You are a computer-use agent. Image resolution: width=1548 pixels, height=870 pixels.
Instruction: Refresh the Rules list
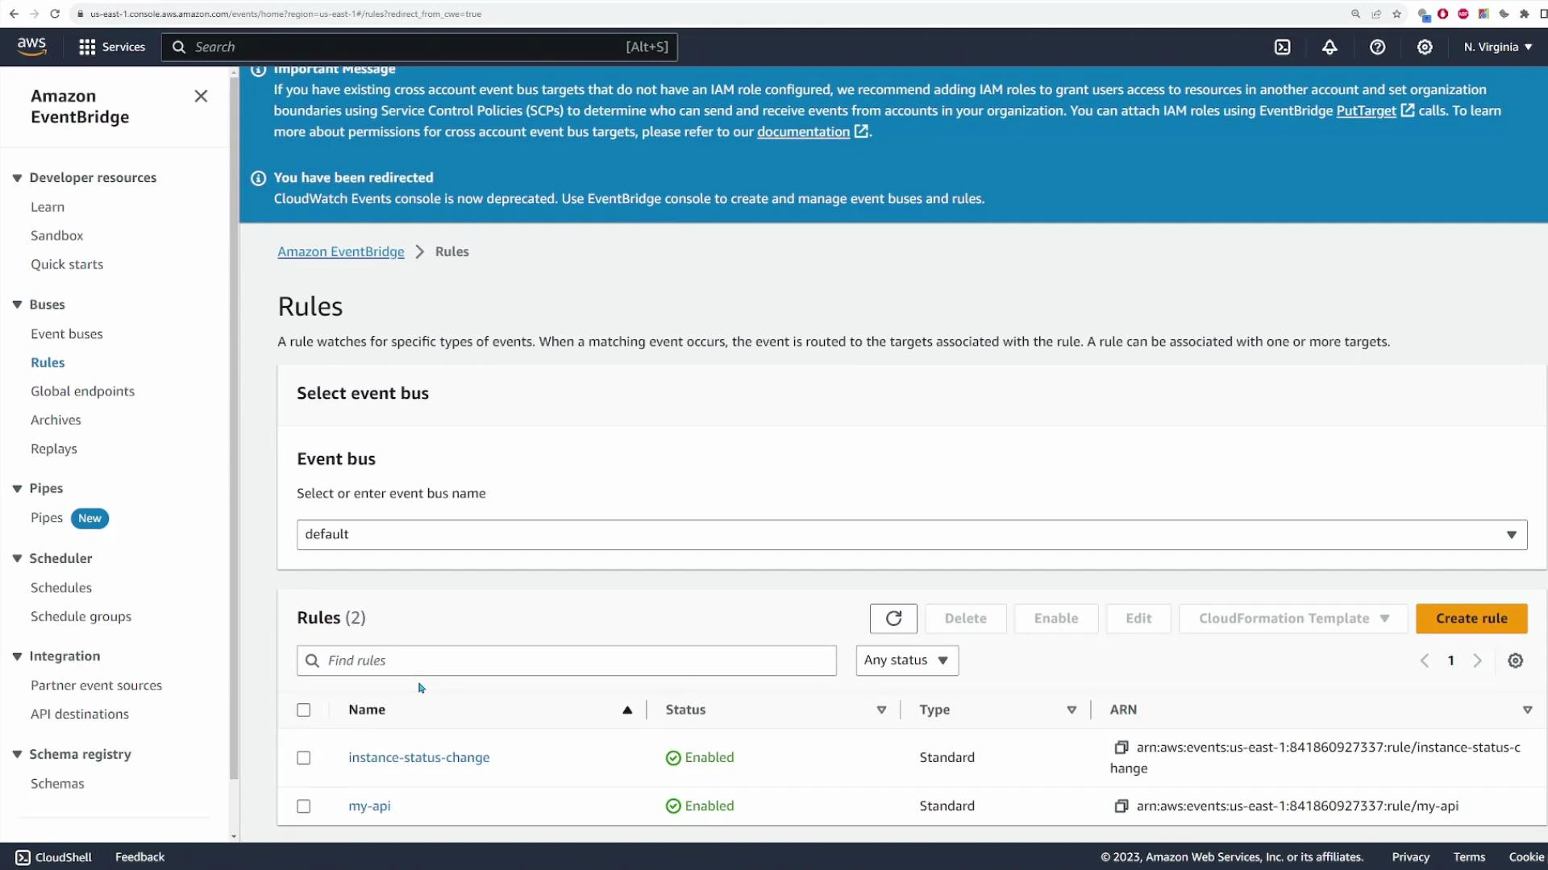click(x=893, y=618)
